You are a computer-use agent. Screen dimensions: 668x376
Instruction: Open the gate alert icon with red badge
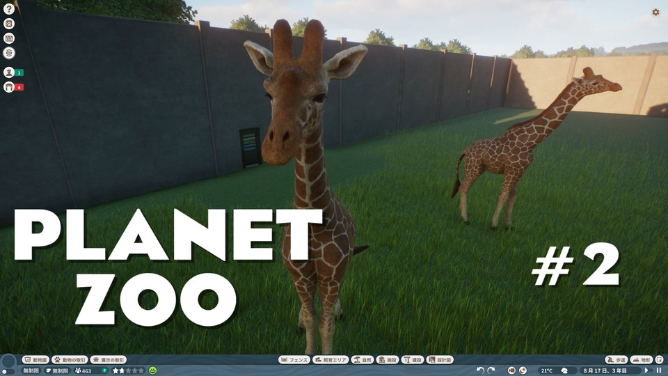(x=9, y=87)
